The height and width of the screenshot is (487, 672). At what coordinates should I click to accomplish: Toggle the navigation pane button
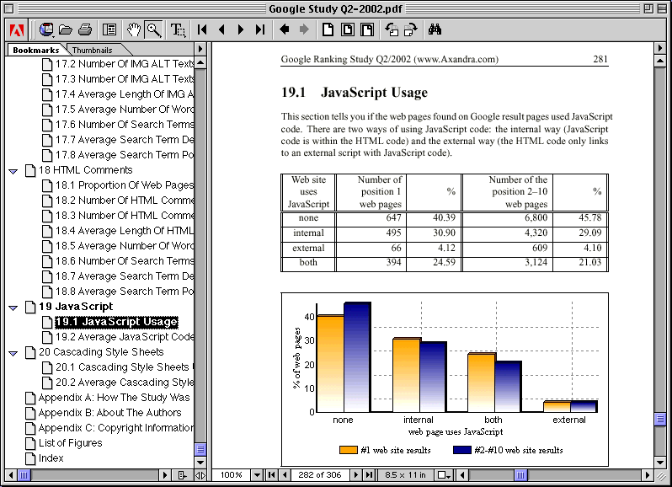109,29
